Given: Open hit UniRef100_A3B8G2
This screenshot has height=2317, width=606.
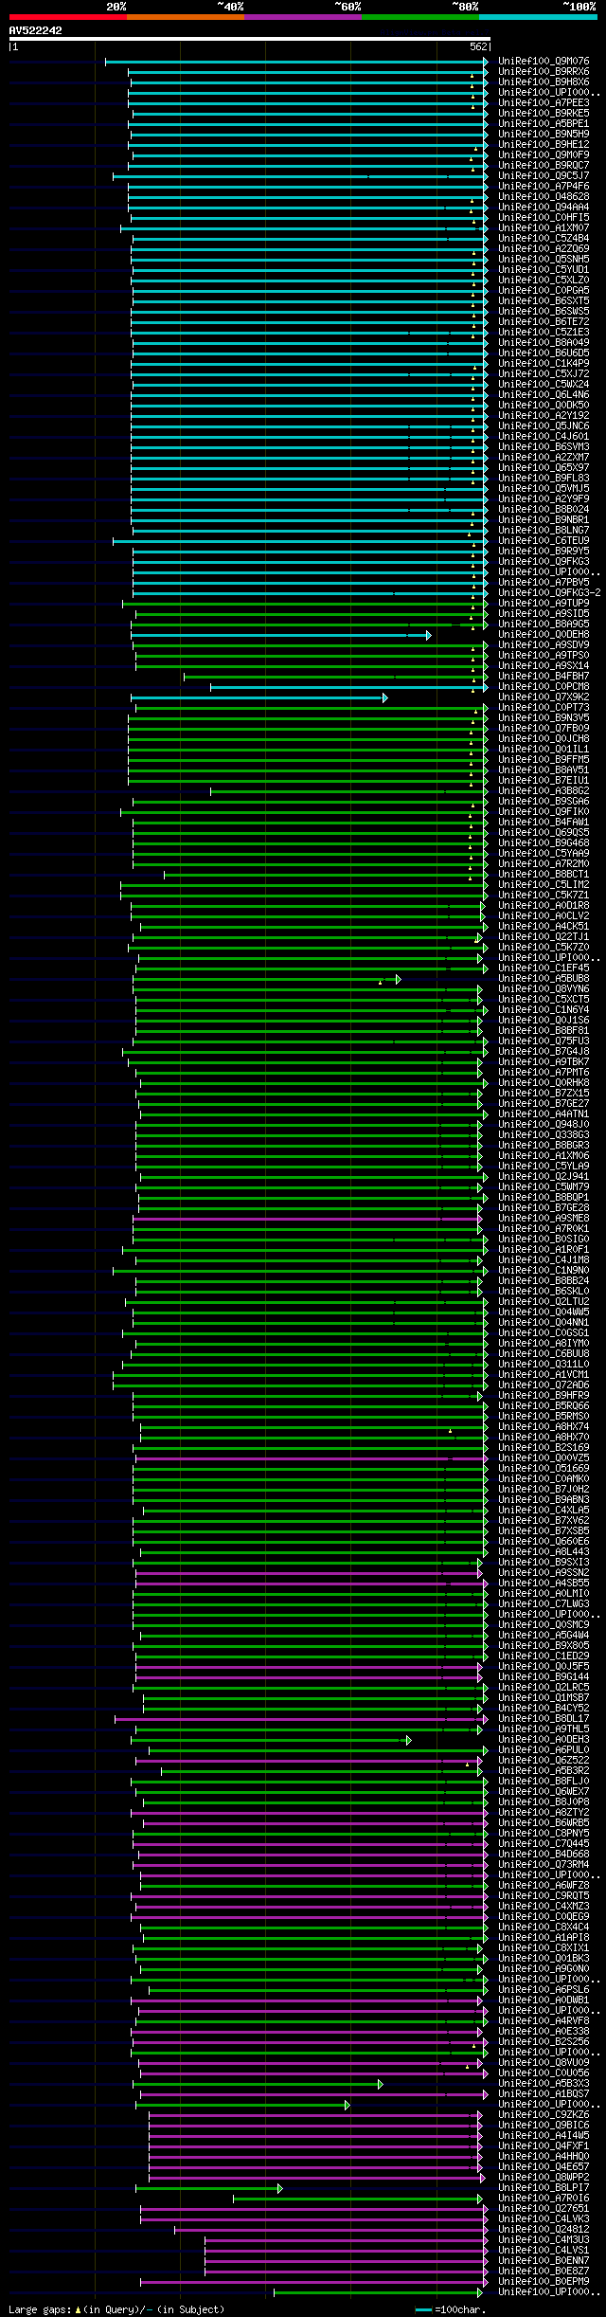Looking at the screenshot, I should click(544, 791).
